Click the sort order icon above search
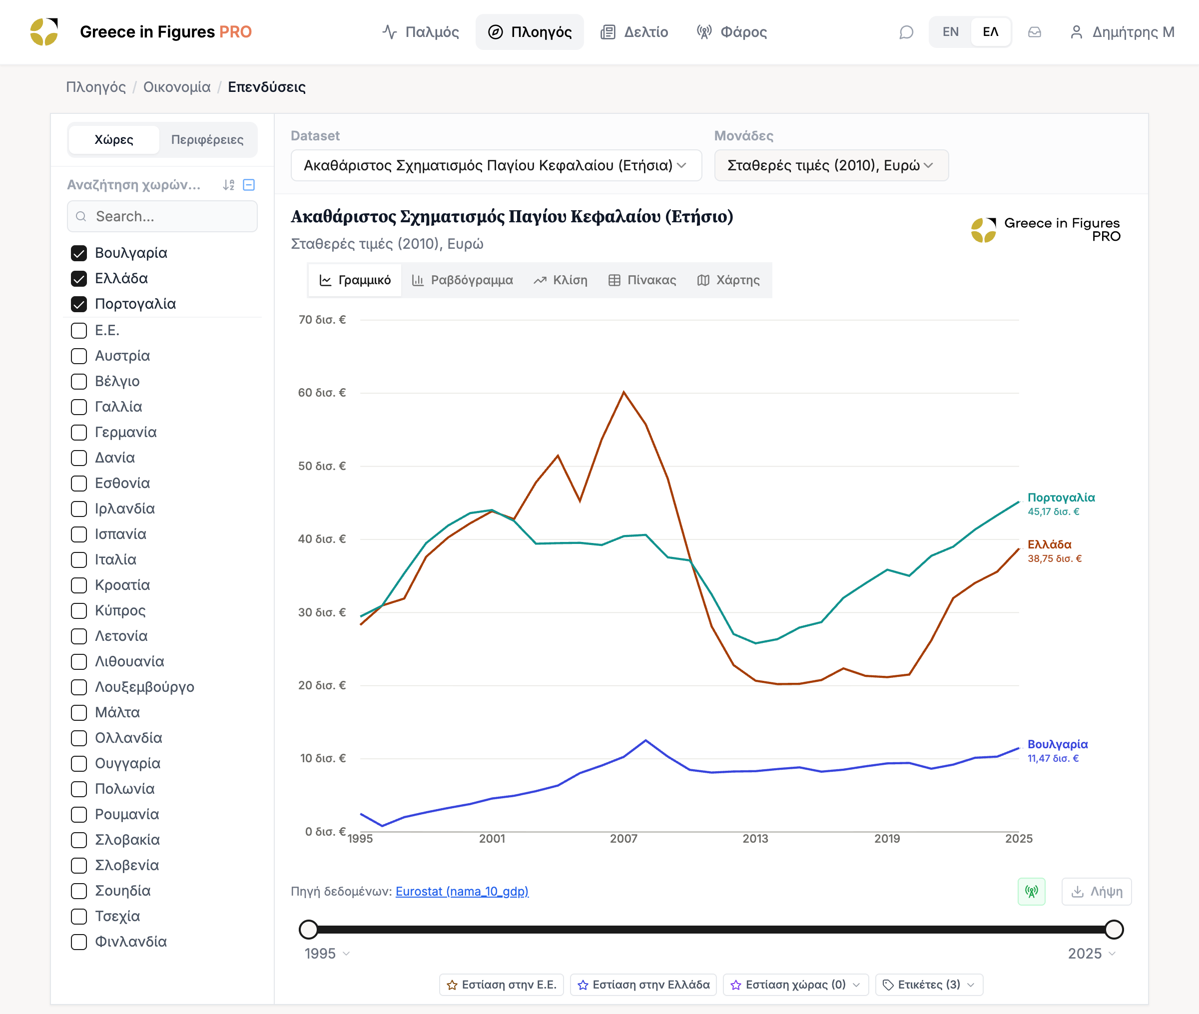Screen dimensions: 1199x1014 pyautogui.click(x=229, y=184)
